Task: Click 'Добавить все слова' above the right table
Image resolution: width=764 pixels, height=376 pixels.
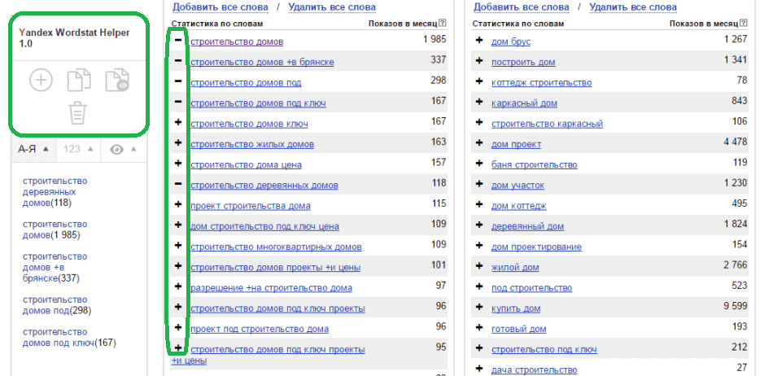Action: tap(522, 7)
